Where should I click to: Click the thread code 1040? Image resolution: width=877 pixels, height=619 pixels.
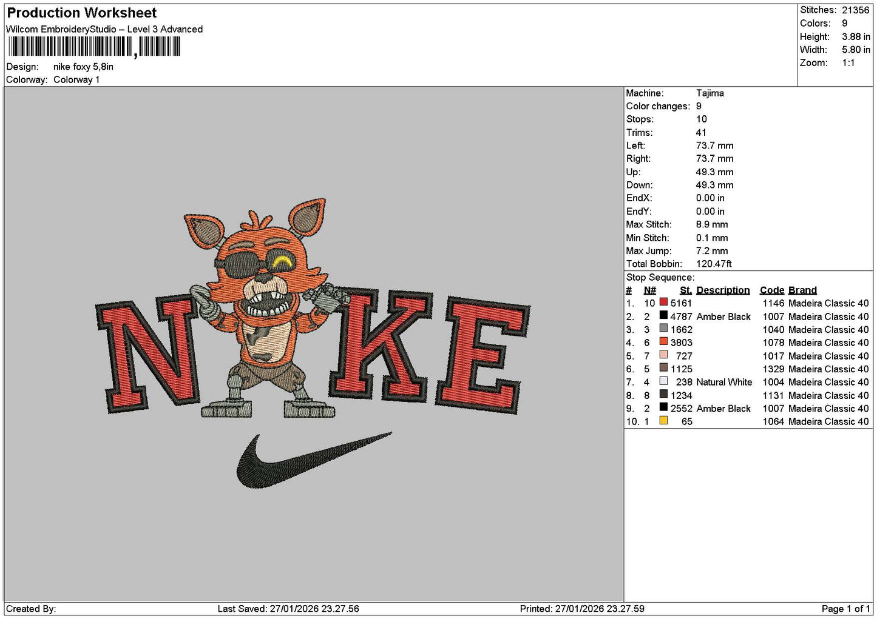(x=773, y=329)
